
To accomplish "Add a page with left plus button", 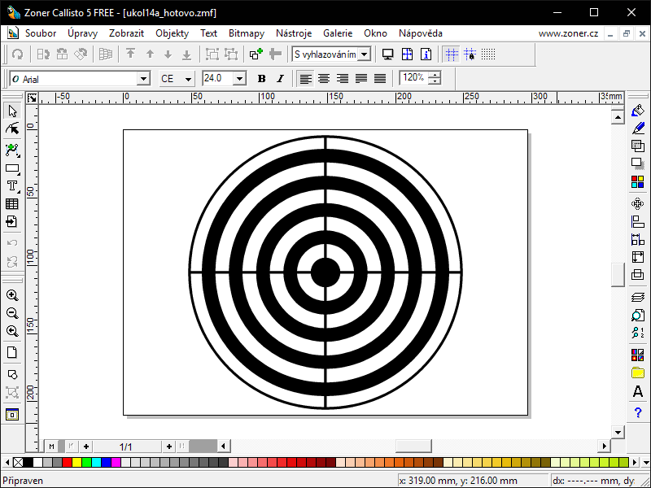I will (86, 447).
